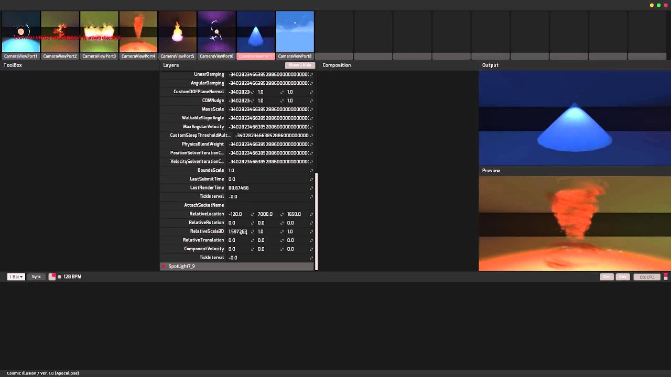Image resolution: width=671 pixels, height=377 pixels.
Task: Toggle the Key button
Action: click(x=622, y=276)
